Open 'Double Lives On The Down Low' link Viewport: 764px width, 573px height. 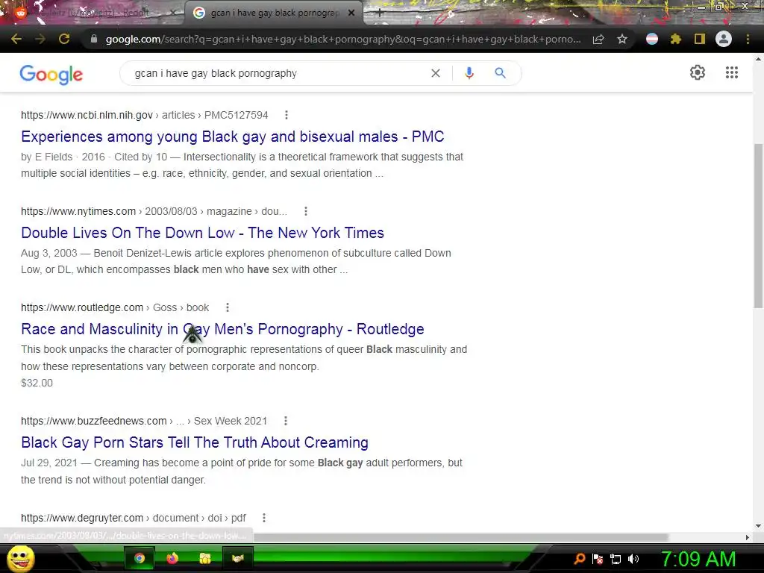(202, 233)
